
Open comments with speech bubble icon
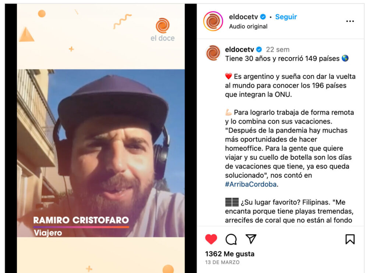tap(231, 239)
